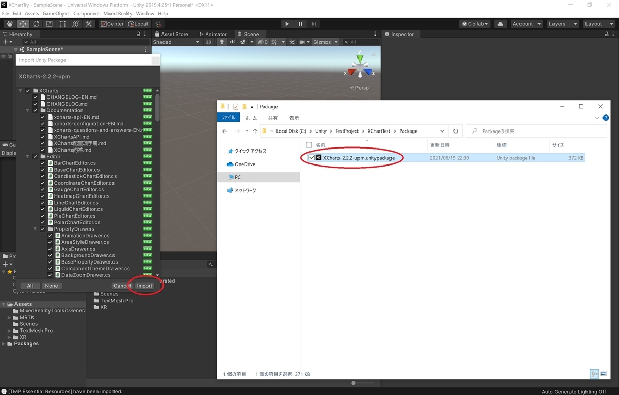Open the GameObject menu
The height and width of the screenshot is (395, 619).
pyautogui.click(x=56, y=13)
